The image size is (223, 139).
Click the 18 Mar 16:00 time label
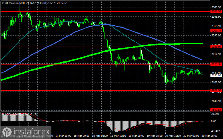[x=118, y=136]
